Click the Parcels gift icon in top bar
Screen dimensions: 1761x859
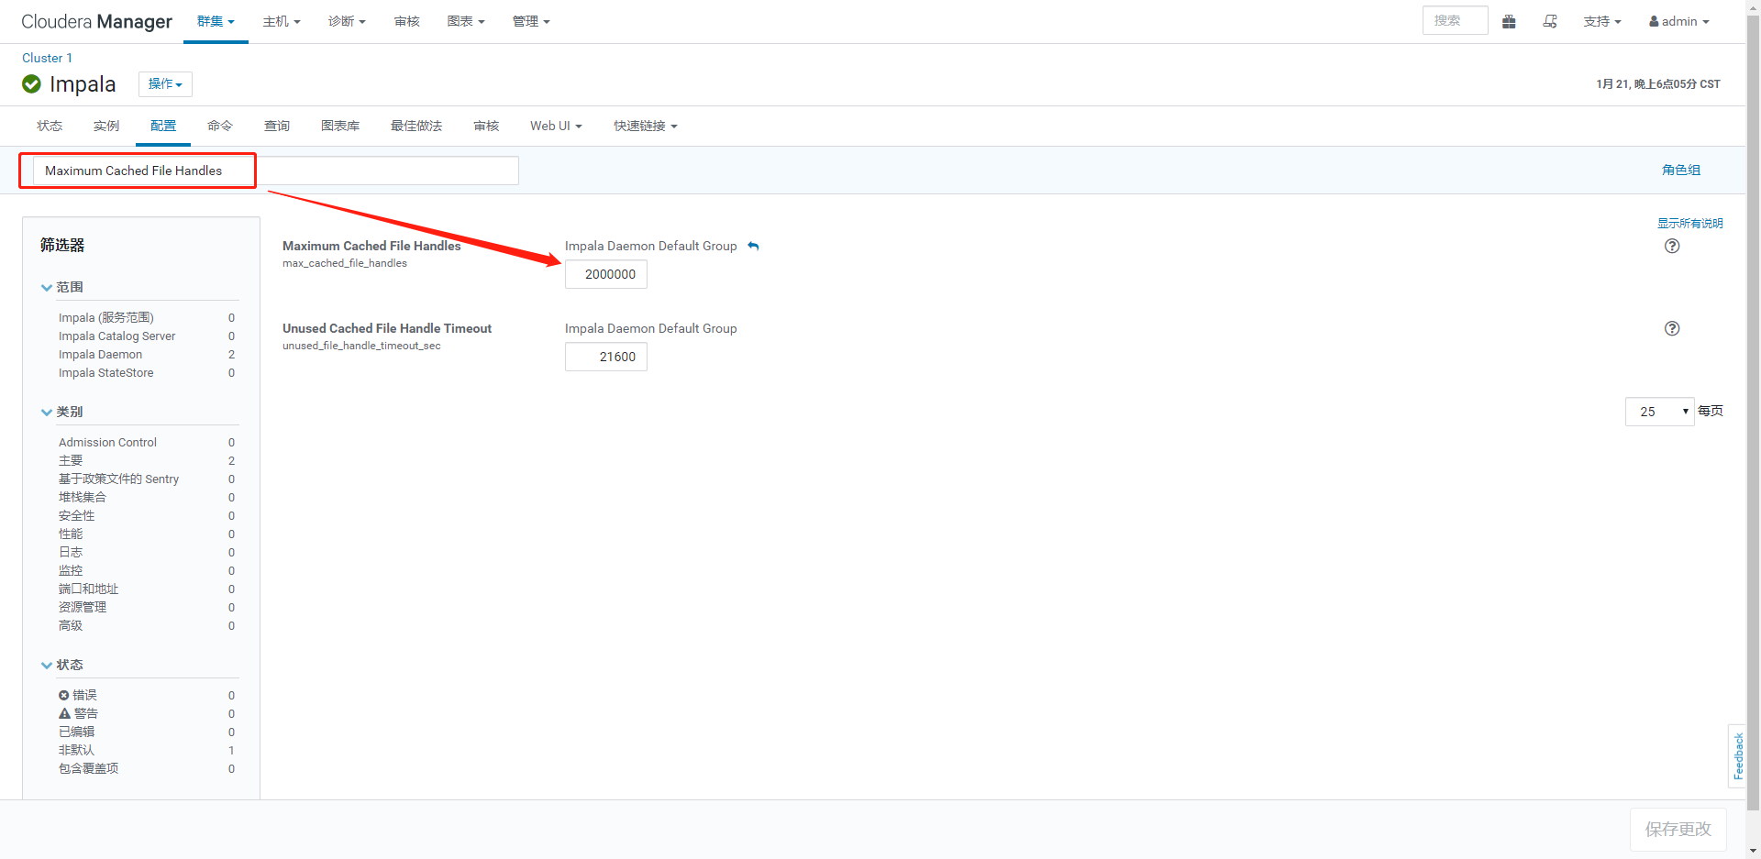click(1509, 21)
